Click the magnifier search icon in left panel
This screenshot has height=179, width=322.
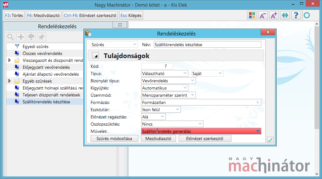[10, 37]
